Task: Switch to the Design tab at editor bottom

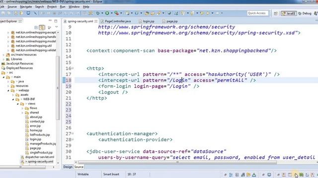Action: pos(68,167)
